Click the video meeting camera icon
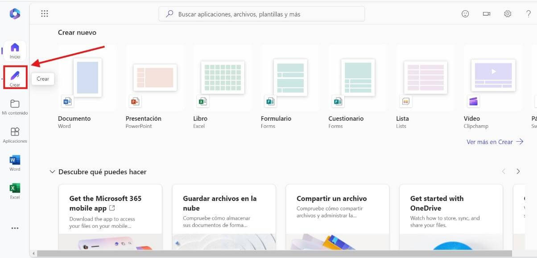Screen dimensions: 537x258 coord(487,14)
